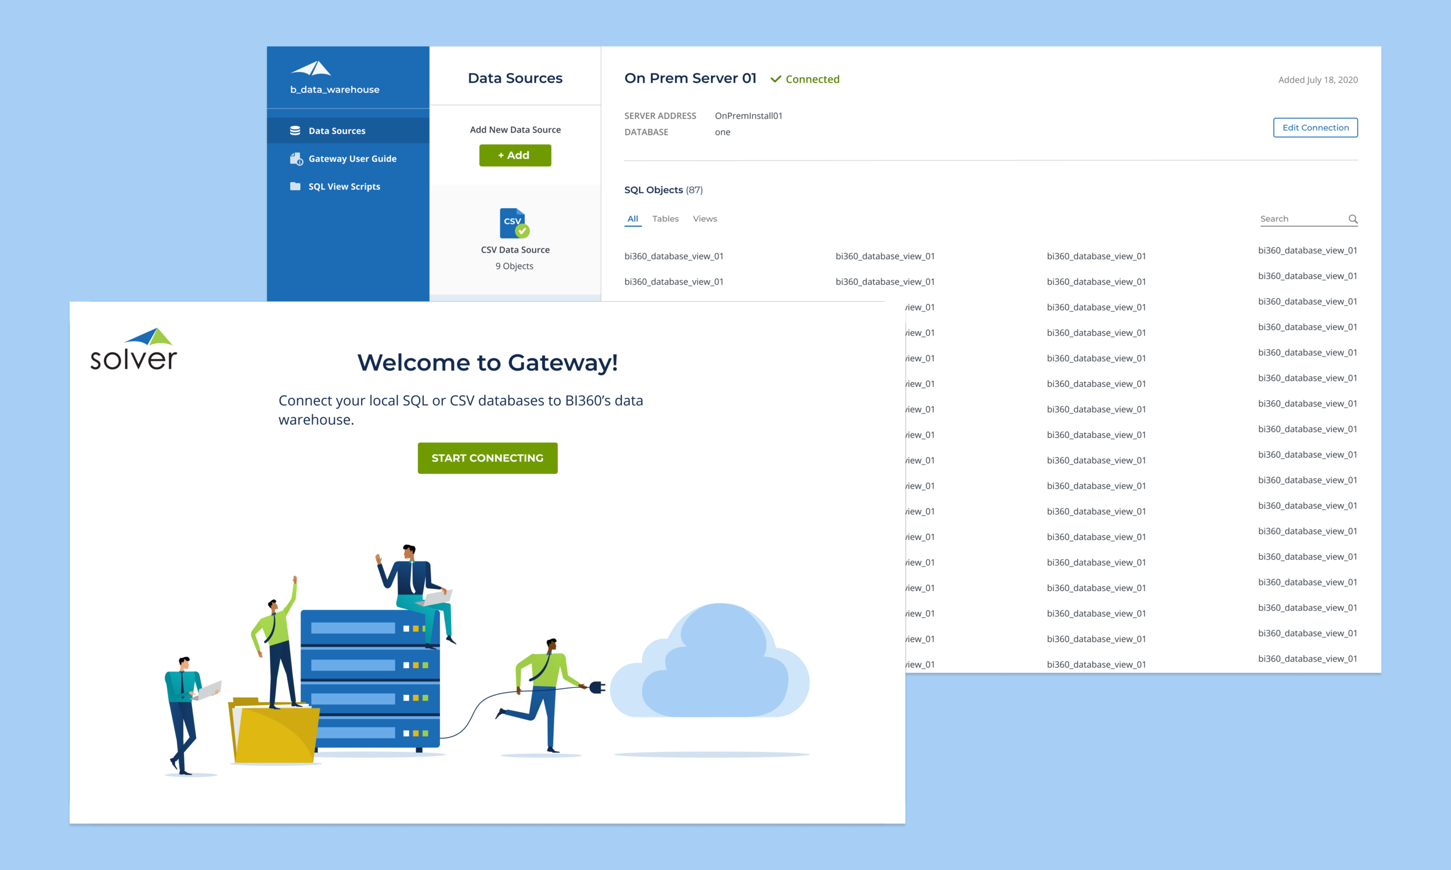Viewport: 1451px width, 870px height.
Task: Click the database value "one"
Action: [723, 132]
